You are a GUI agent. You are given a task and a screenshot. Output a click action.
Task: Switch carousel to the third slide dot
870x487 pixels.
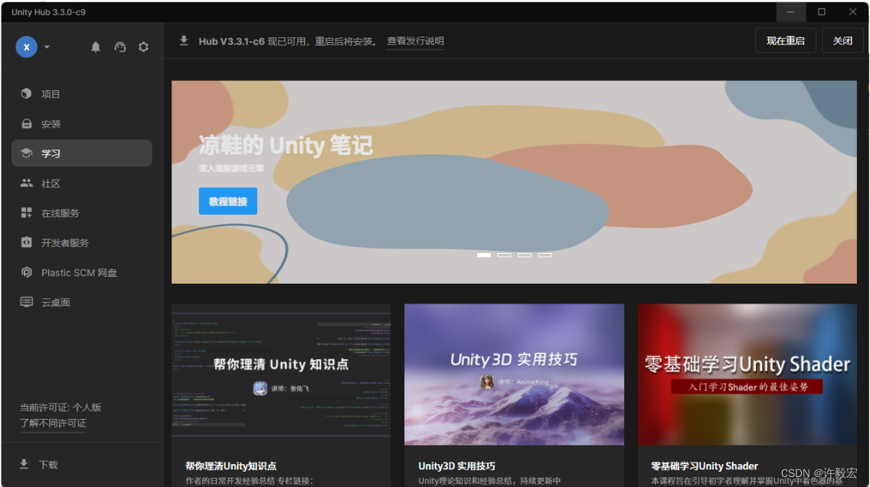pos(524,255)
